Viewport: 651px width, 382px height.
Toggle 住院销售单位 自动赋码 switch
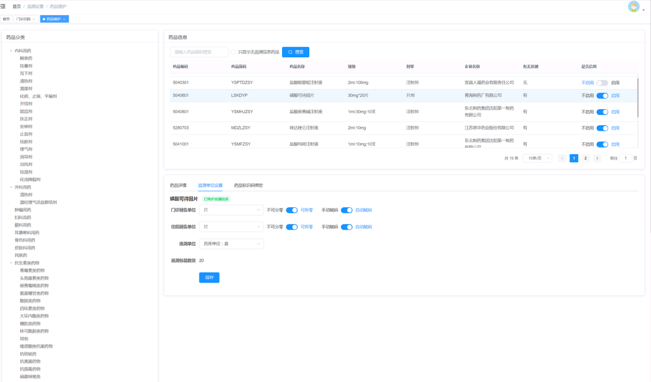tap(347, 227)
